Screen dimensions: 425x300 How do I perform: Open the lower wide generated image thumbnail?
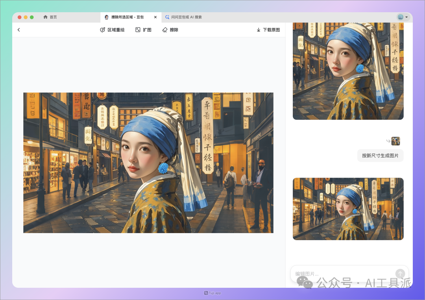(x=348, y=209)
